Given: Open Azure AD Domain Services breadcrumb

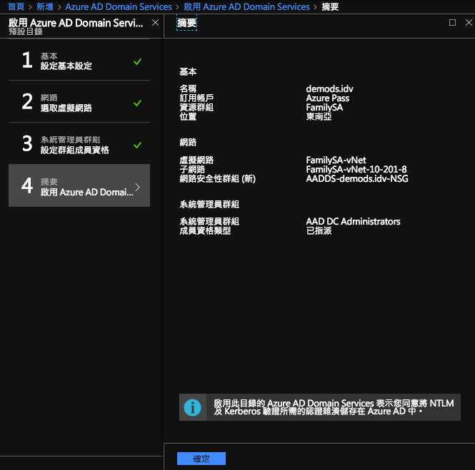Looking at the screenshot, I should [x=119, y=6].
